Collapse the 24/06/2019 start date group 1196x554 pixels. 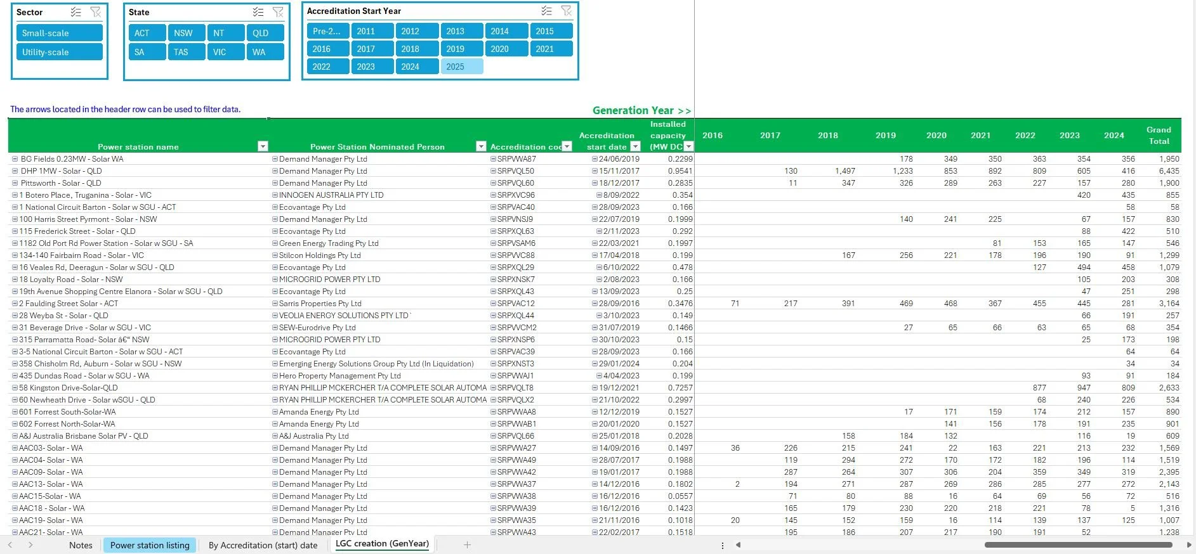595,159
